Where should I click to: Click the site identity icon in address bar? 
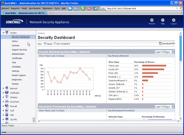[x=103, y=8]
